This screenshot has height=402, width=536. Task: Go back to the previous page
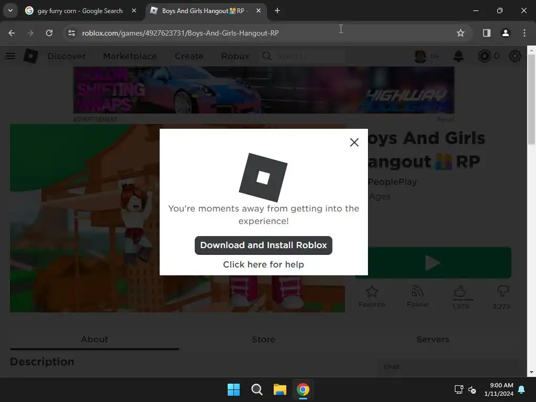(x=12, y=33)
